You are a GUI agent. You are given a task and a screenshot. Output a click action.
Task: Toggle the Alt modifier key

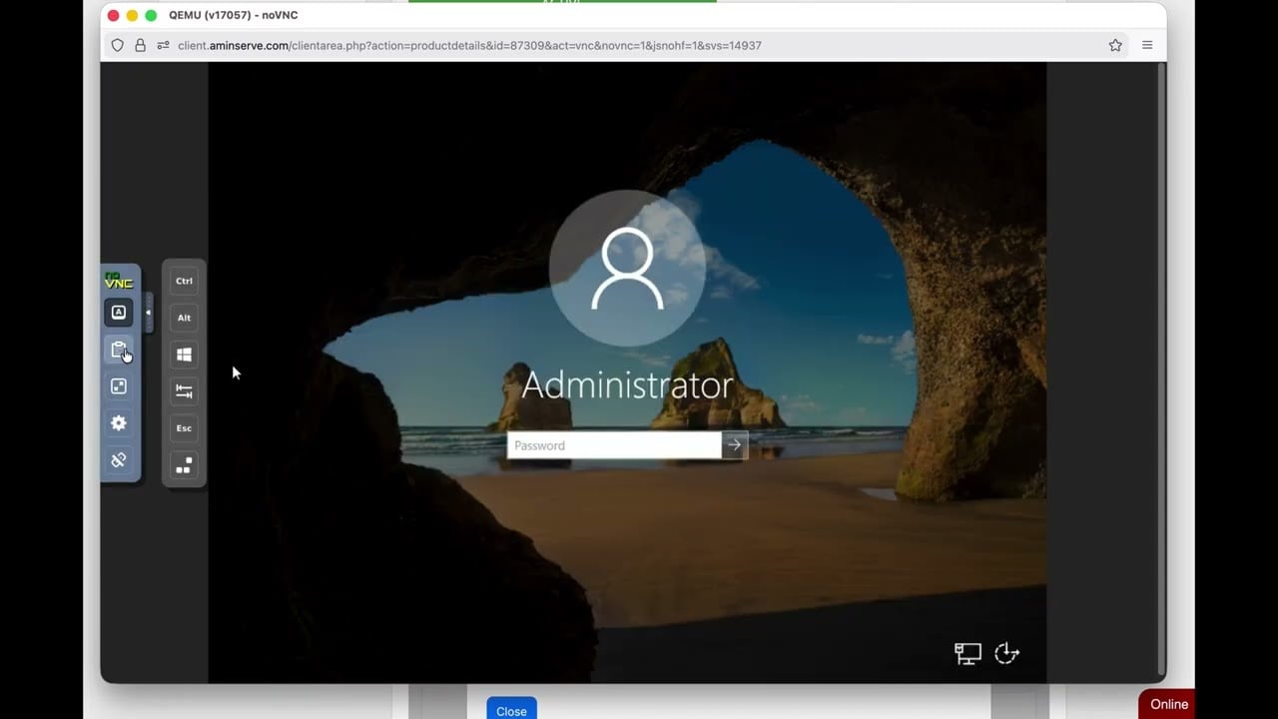tap(184, 318)
